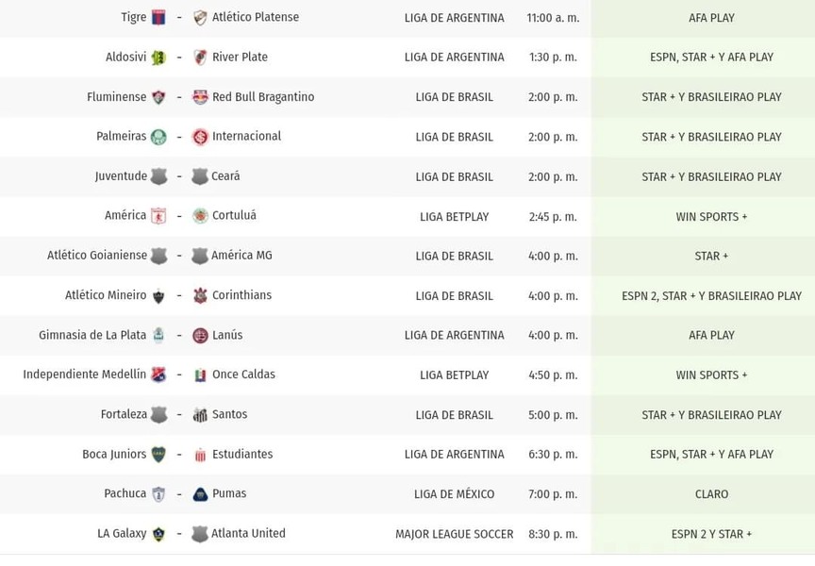Click the CLARO broadcast channel cell
The height and width of the screenshot is (566, 815).
coord(711,493)
